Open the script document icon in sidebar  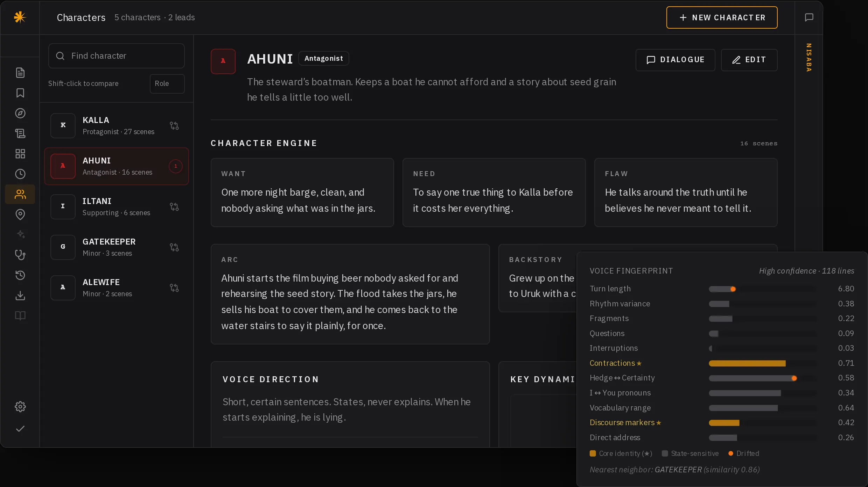[x=20, y=73]
